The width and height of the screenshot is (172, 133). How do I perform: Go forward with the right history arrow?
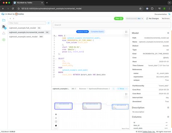coord(13,19)
